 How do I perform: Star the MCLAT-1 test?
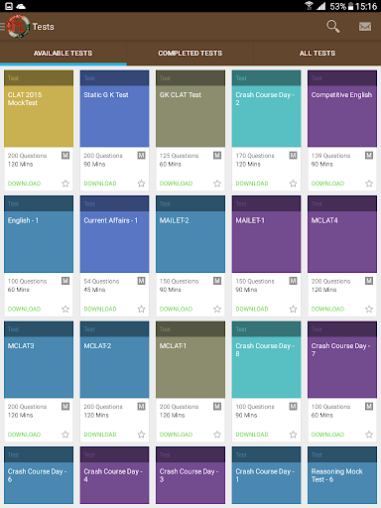pyautogui.click(x=217, y=435)
